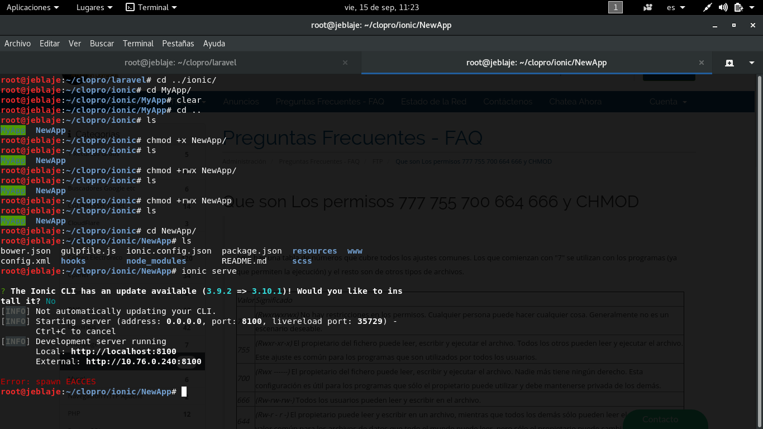Maximize the terminal window
The width and height of the screenshot is (763, 429).
click(x=734, y=25)
